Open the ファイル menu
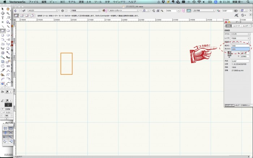The height and width of the screenshot is (158, 253). click(33, 2)
